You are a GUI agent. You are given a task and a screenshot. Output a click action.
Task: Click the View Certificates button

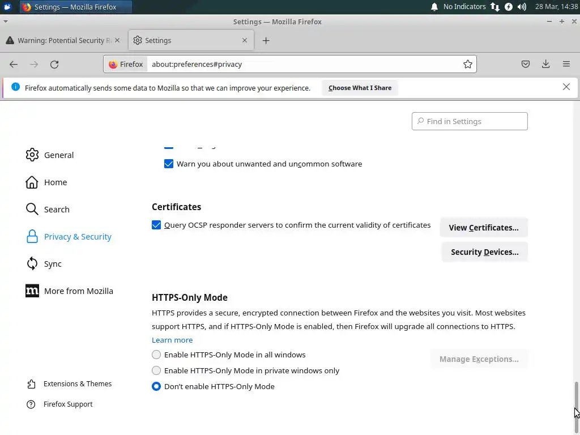click(484, 228)
